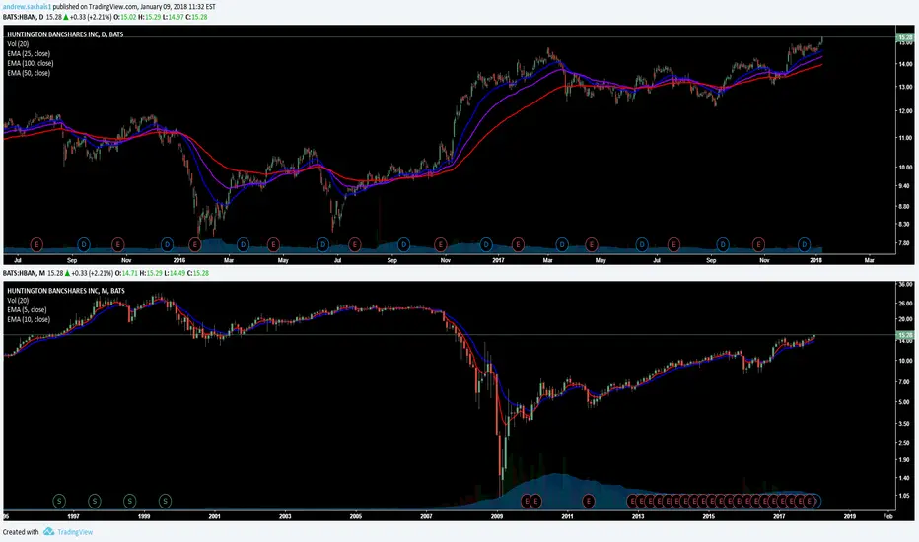Image resolution: width=919 pixels, height=542 pixels.
Task: Open the October 2015 earnings marker on daily chart
Action: point(117,244)
